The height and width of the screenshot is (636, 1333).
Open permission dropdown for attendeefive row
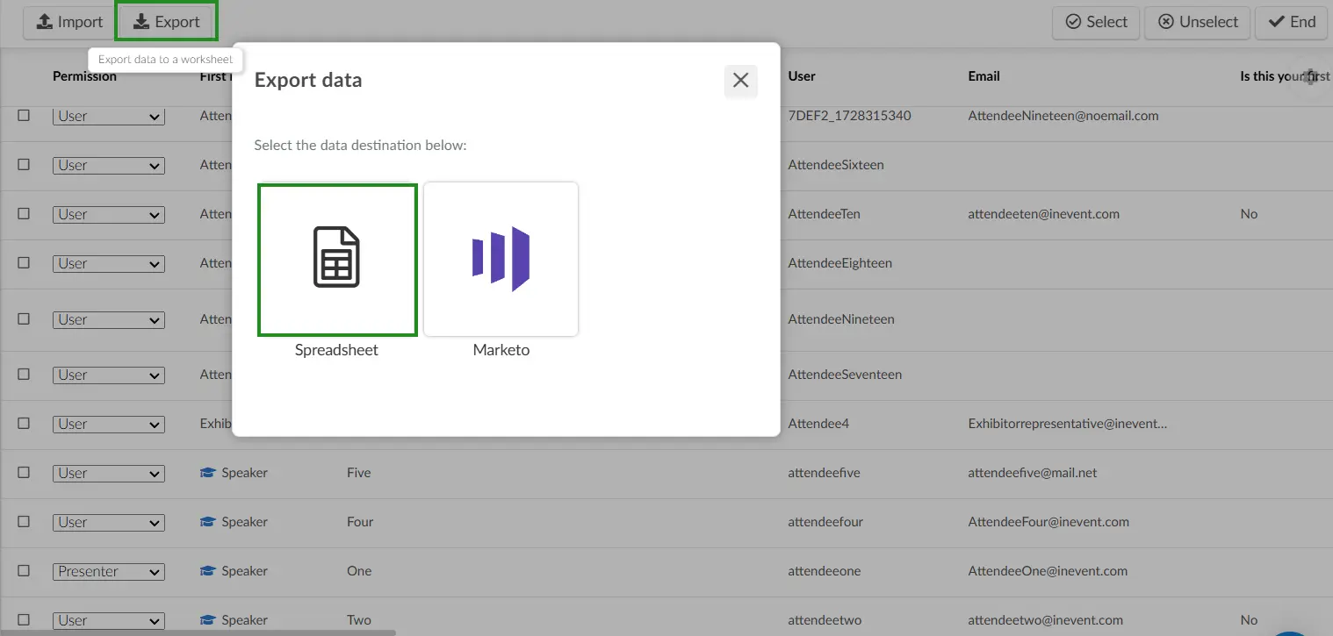point(109,473)
